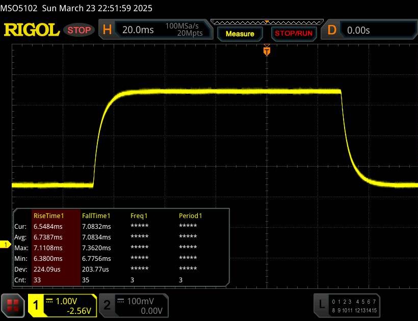The image size is (418, 321).
Task: Select the RiseTime1 measurement column header
Action: pos(49,216)
